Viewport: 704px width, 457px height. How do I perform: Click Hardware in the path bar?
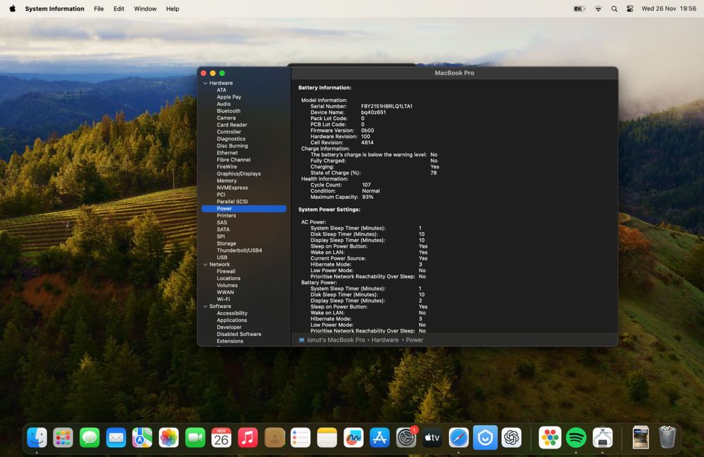coord(385,340)
